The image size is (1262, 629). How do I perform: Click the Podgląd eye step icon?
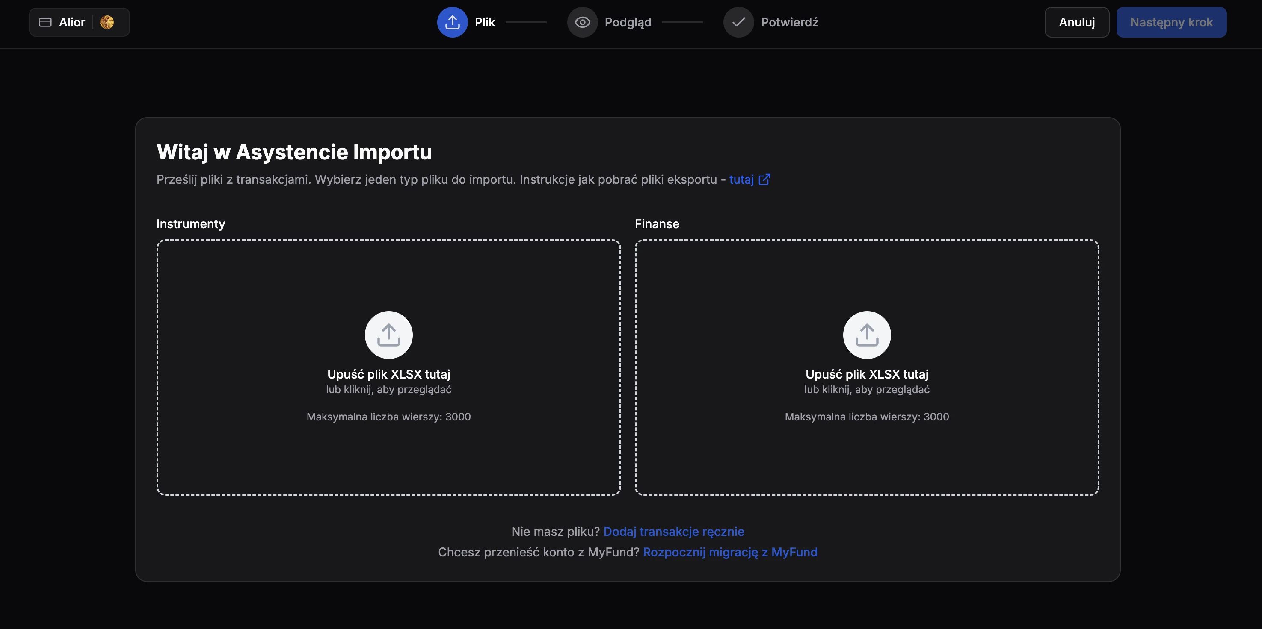click(582, 22)
